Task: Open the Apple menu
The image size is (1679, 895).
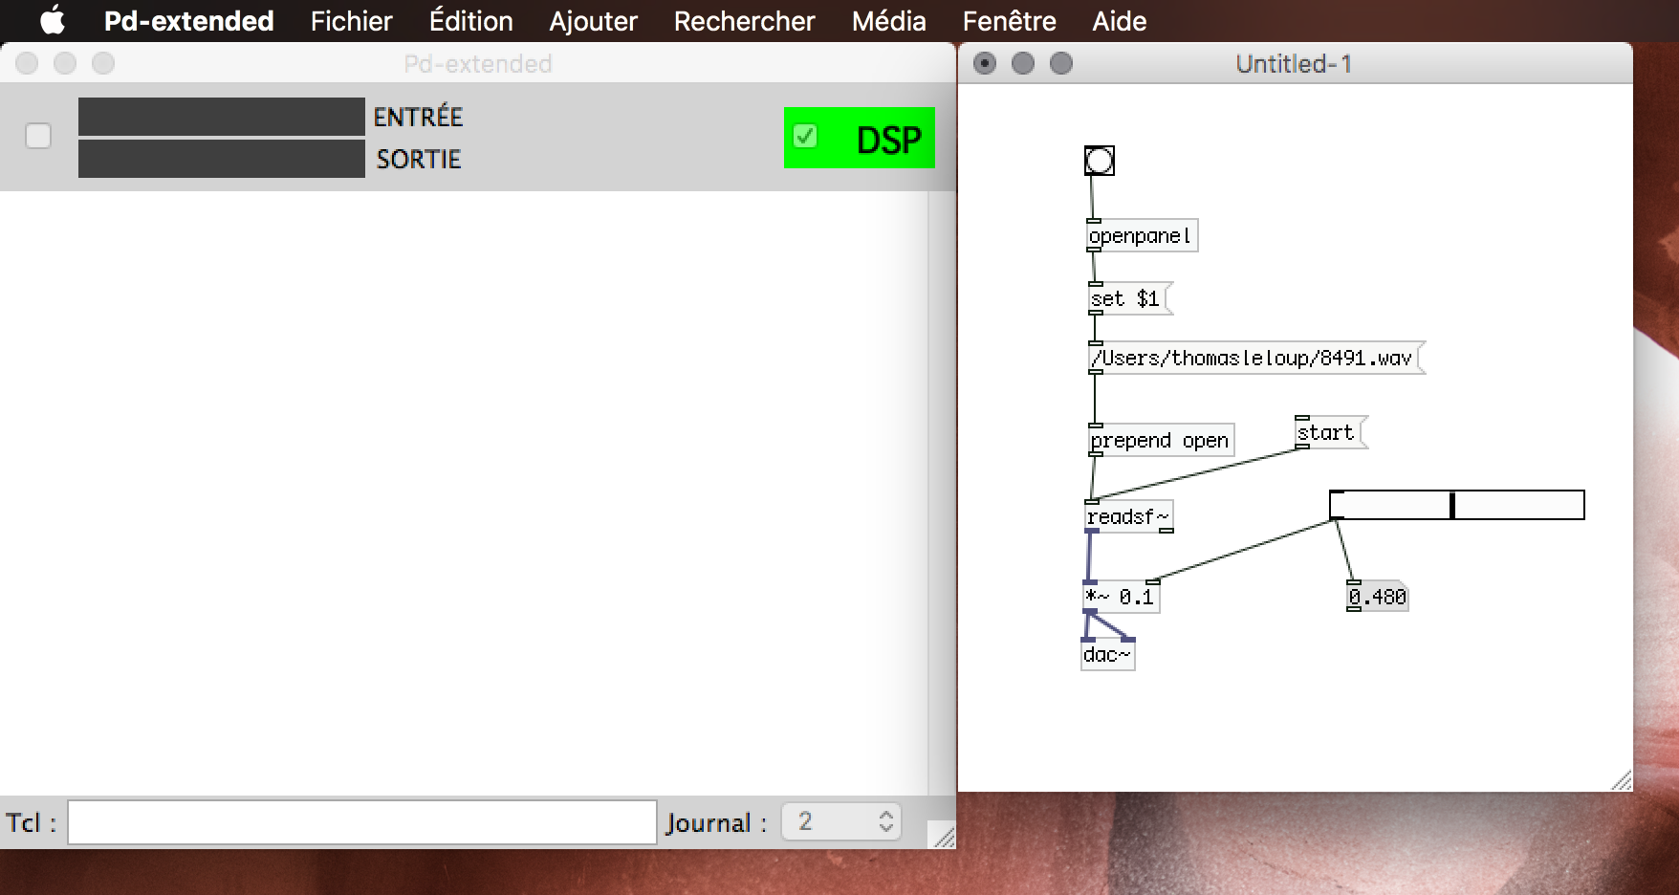Action: coord(53,21)
